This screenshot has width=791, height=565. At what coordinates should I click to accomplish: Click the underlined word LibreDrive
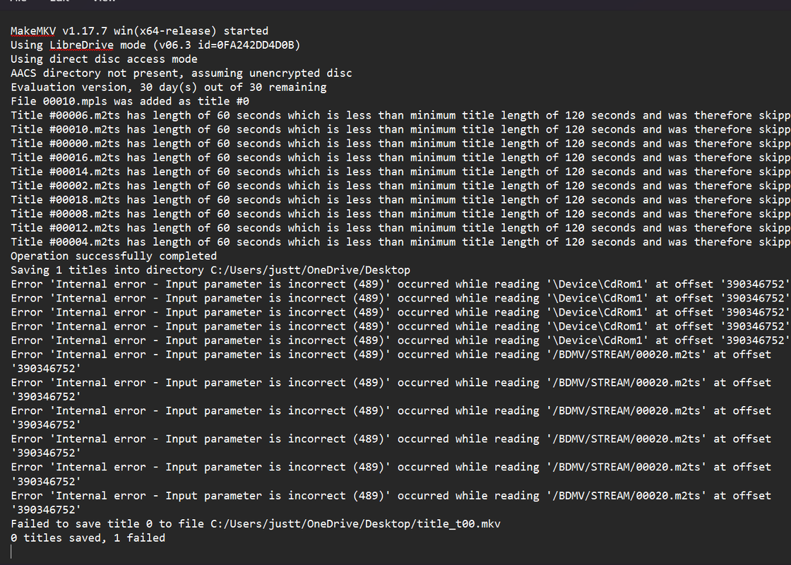pos(81,45)
